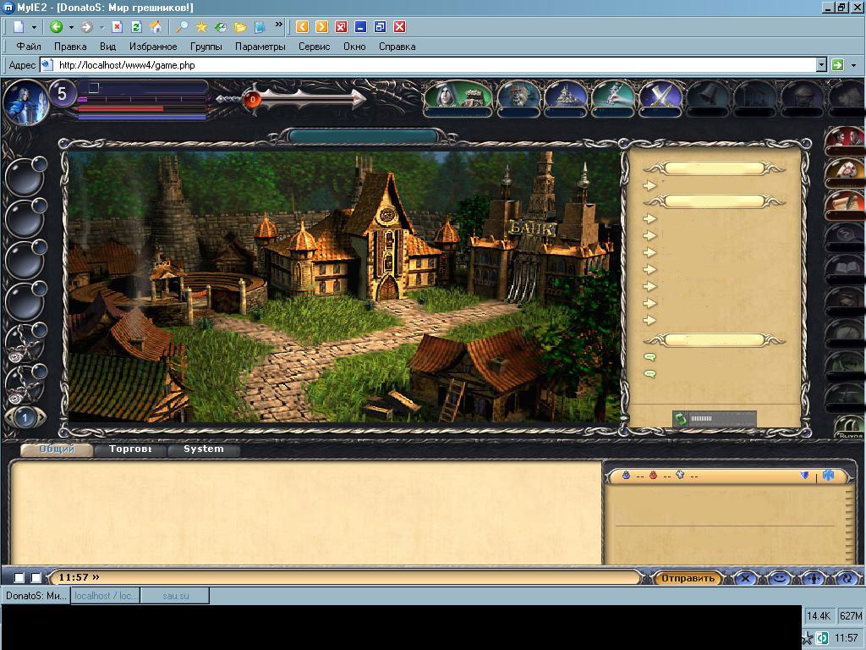Expand the address bar dropdown arrow
This screenshot has width=866, height=650.
tap(820, 65)
